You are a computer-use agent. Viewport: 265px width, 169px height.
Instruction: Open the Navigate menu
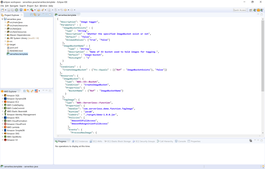tap(14, 6)
